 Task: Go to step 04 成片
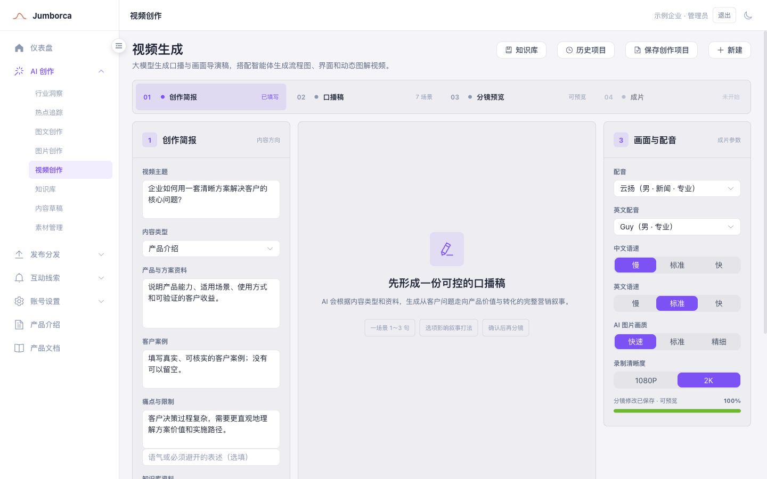672,97
